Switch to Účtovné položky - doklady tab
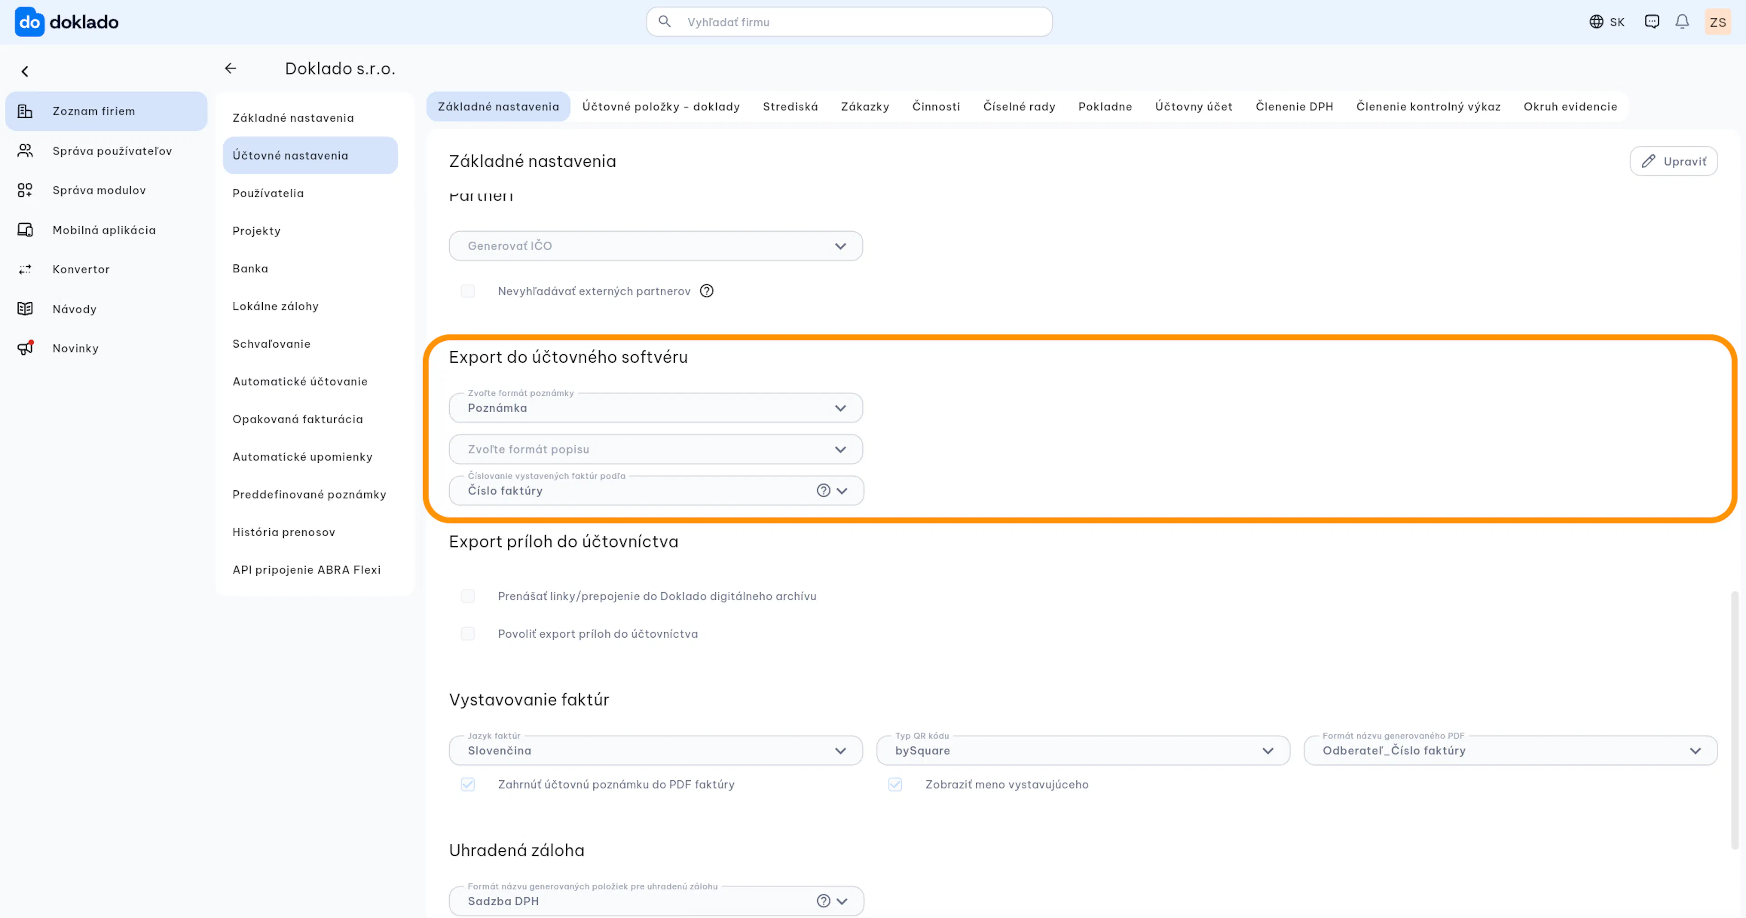The image size is (1746, 918). point(661,106)
